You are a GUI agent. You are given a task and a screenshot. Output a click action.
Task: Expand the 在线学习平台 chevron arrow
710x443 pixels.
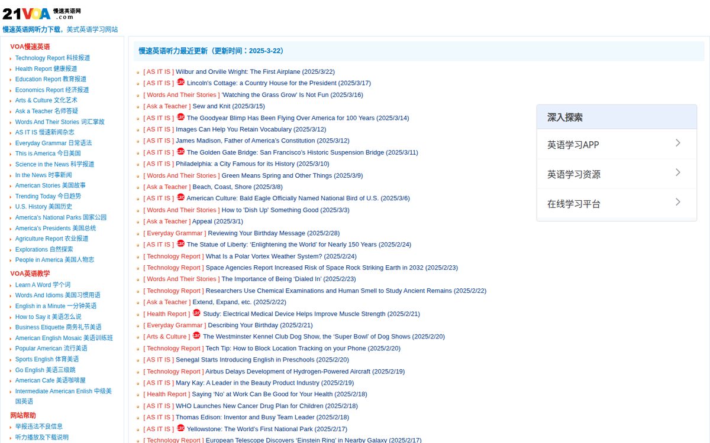coord(678,202)
